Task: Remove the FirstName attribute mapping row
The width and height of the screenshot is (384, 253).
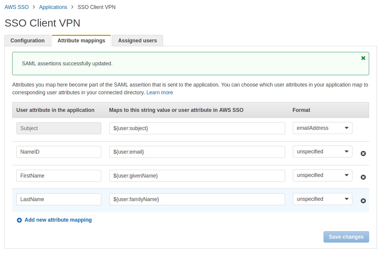Action: (363, 177)
